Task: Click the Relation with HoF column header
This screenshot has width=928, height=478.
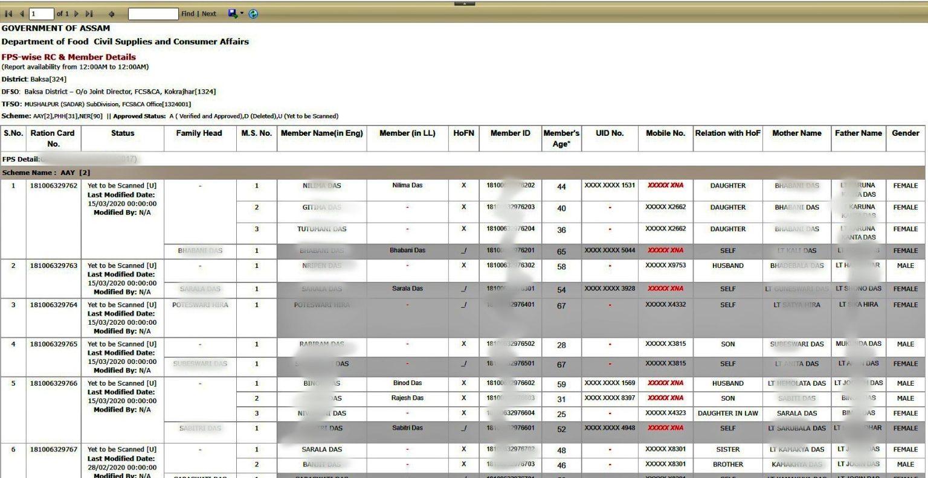Action: [x=727, y=133]
